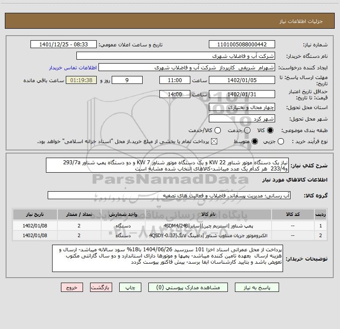Open the اطلاعات تماس خریدار link
Viewport: 340px width, 329px height.
73,68
